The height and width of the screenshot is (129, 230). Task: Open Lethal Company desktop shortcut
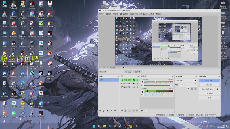click(32, 5)
